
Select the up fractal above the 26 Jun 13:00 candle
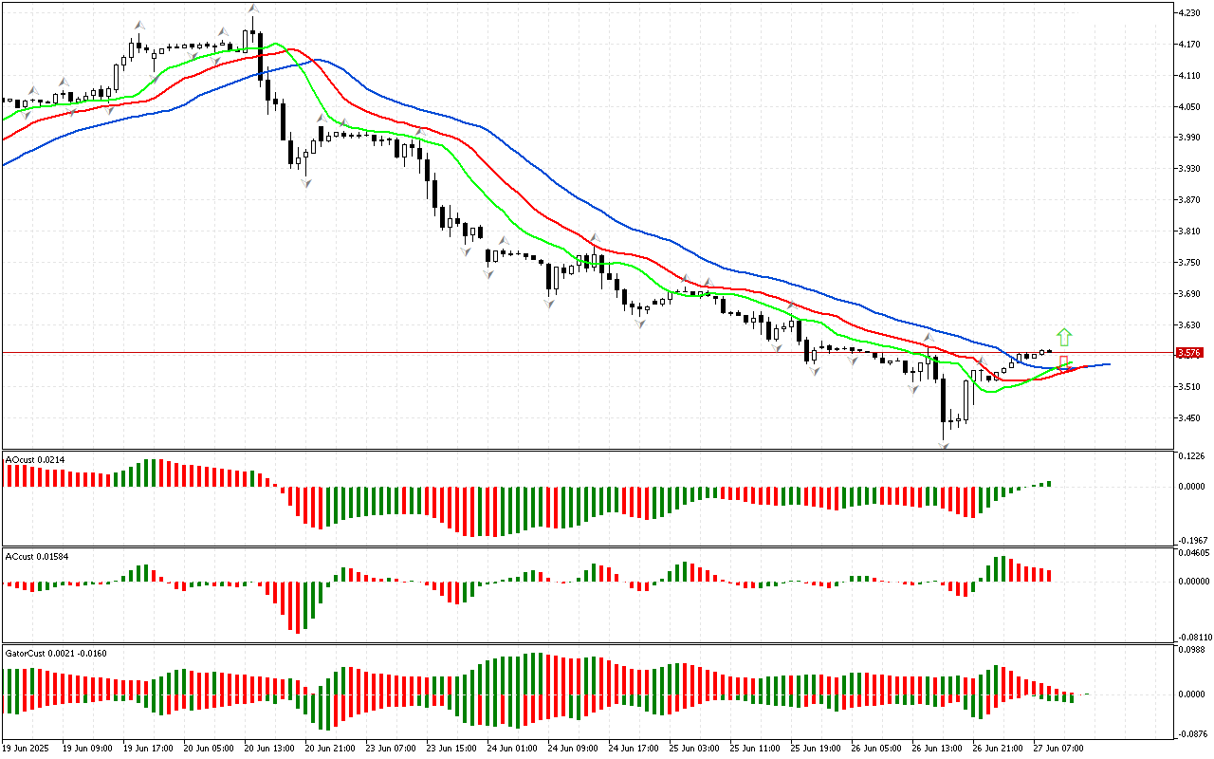point(929,337)
